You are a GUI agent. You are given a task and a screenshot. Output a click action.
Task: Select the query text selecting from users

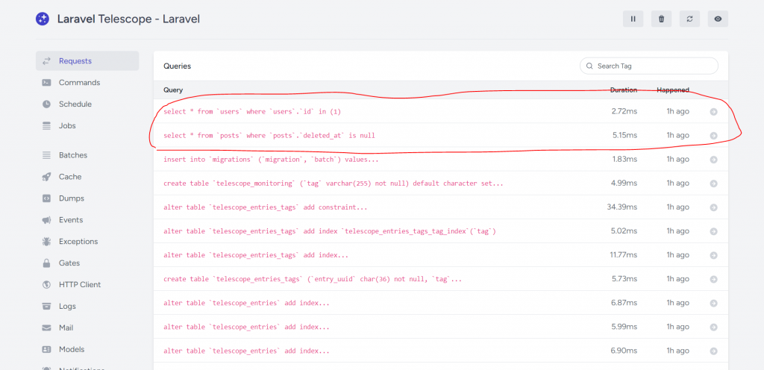click(252, 111)
